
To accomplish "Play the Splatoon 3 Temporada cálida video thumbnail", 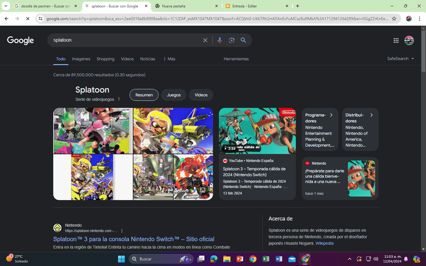I will coord(257,131).
